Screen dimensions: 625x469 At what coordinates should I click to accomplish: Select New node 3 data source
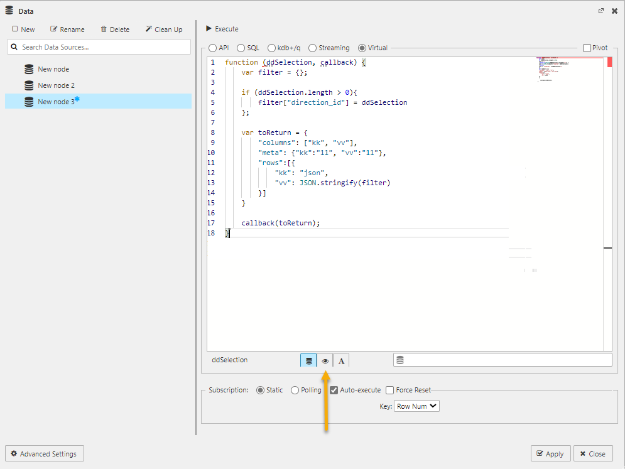click(x=98, y=101)
